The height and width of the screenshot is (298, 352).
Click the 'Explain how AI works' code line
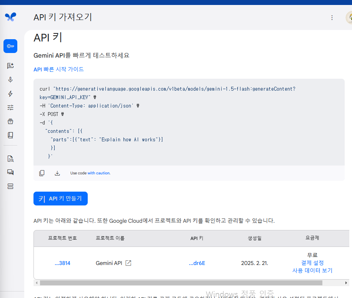[107, 139]
